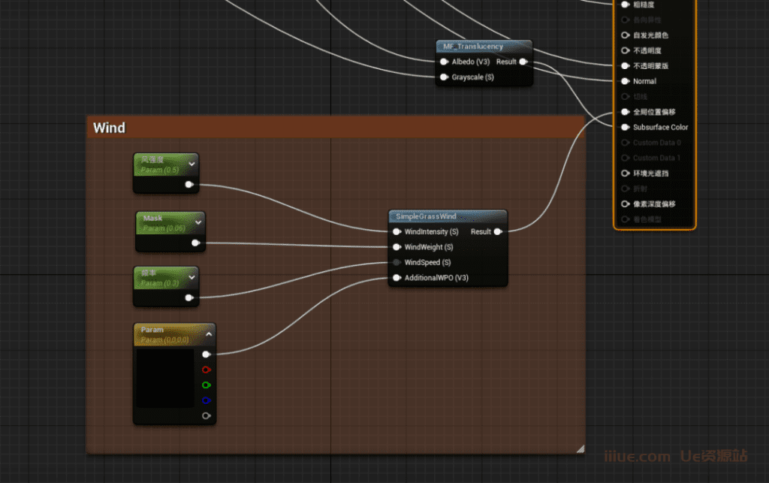
Task: Click the Normal pin on the material output
Action: tap(625, 81)
